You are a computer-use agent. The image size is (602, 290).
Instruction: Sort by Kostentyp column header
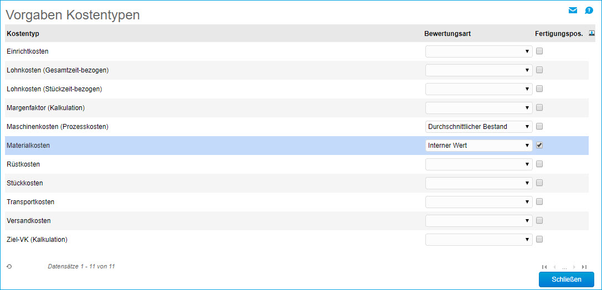(23, 34)
